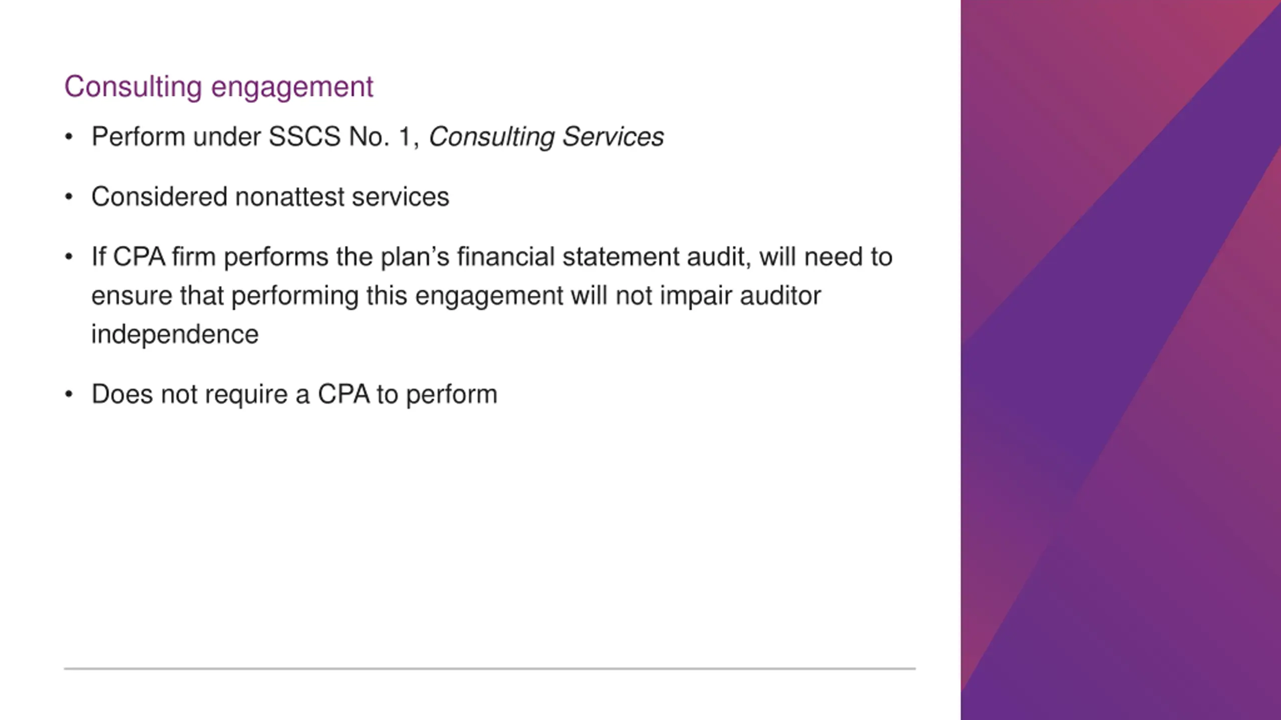Click the 'SSCS' acronym in first bullet
The width and height of the screenshot is (1281, 720).
[305, 136]
